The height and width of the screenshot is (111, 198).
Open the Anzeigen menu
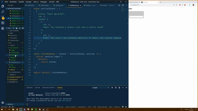28,2
